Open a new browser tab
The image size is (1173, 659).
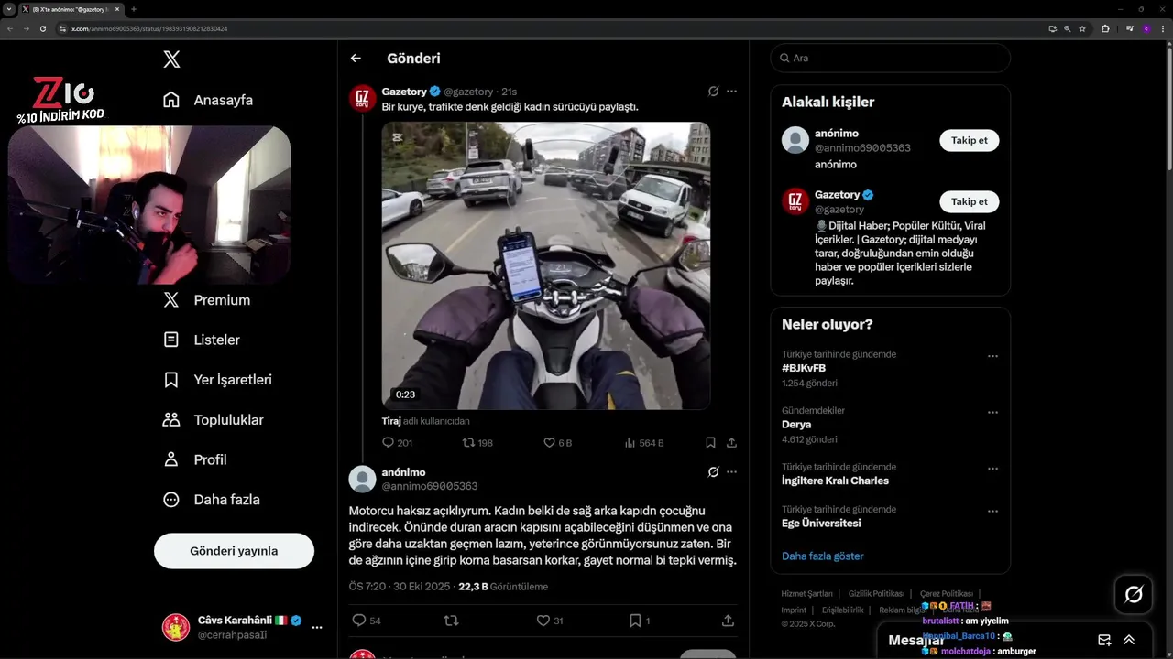[x=134, y=9]
